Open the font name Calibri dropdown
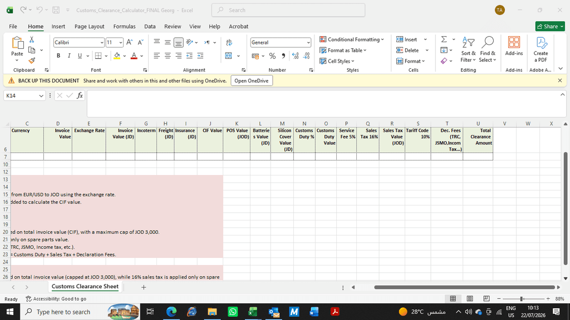The image size is (570, 320). pos(102,42)
